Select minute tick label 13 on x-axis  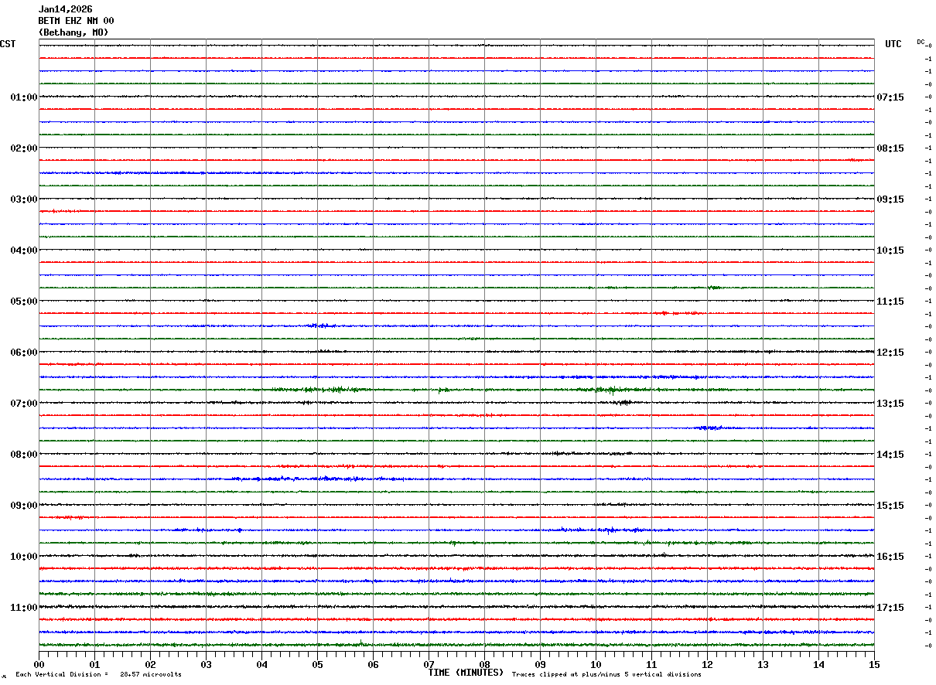pos(763,664)
